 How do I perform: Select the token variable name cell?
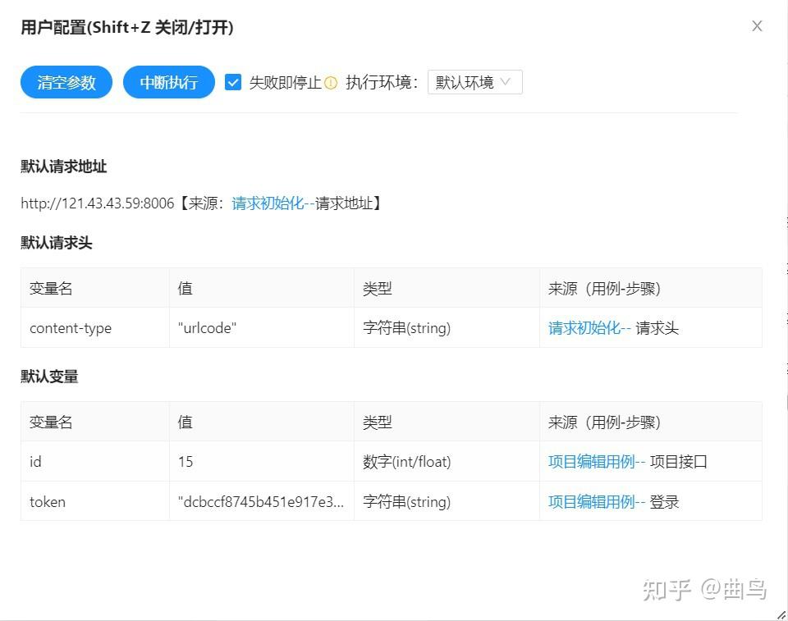coord(95,501)
